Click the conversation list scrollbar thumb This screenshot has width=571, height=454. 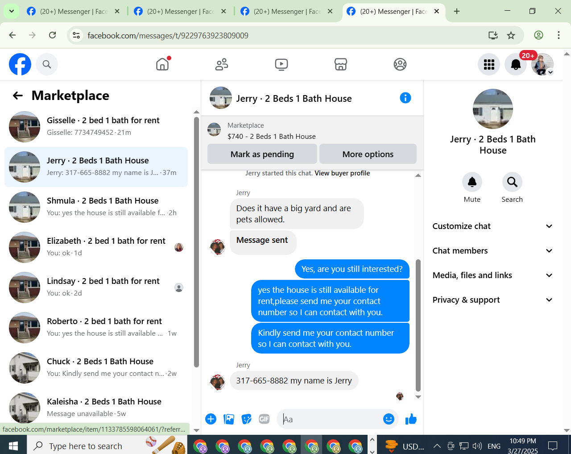pyautogui.click(x=196, y=242)
